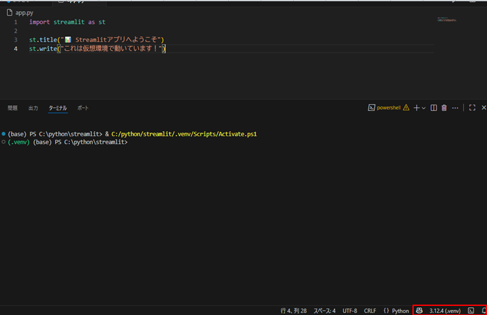Change language mode via Python status item
The image size is (487, 315).
(396, 311)
